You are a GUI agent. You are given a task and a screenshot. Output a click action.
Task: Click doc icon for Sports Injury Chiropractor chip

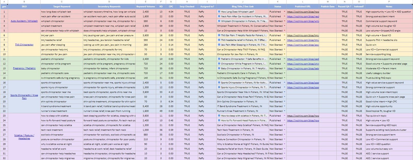coord(219,87)
